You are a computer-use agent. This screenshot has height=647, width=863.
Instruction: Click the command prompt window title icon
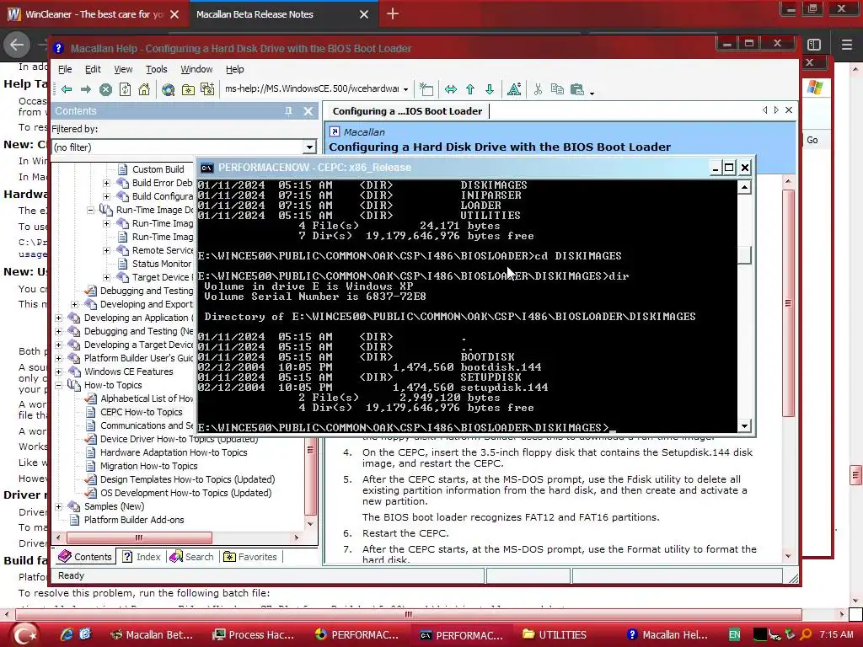[207, 168]
